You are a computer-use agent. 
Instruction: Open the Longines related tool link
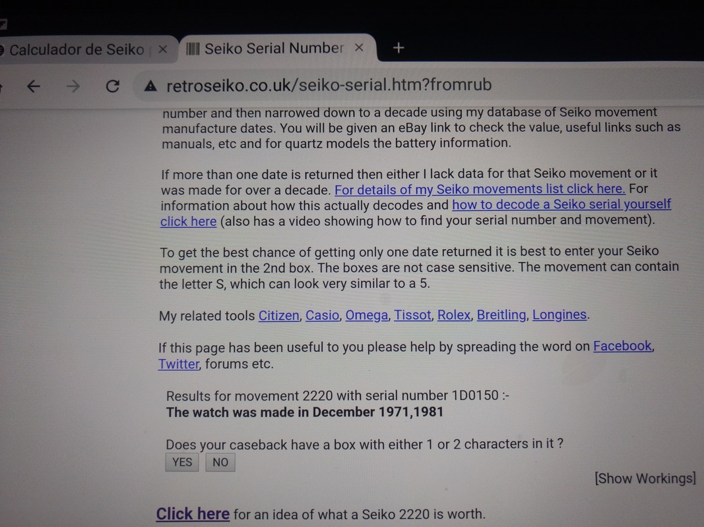[559, 315]
